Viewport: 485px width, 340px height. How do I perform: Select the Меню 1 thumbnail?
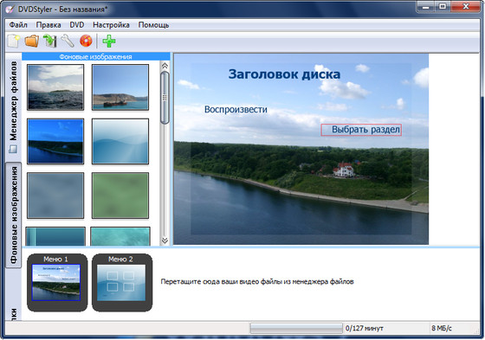[57, 283]
